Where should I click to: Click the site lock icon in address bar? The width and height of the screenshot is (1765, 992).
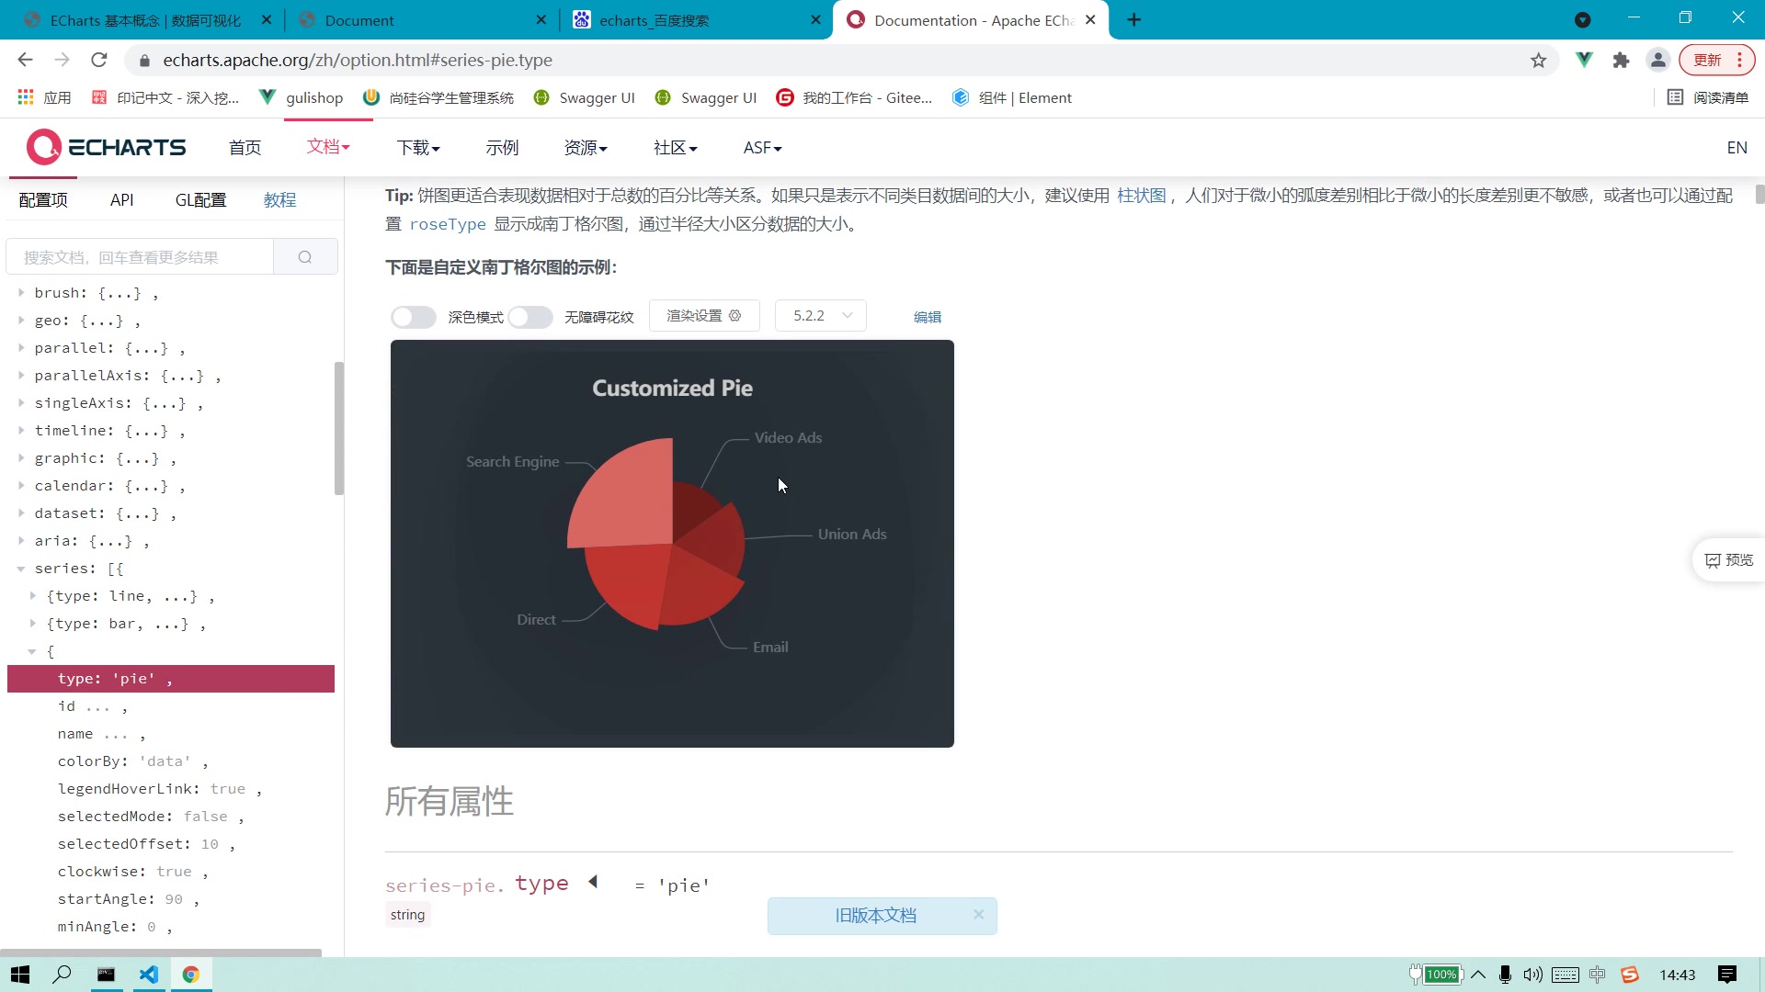(144, 61)
